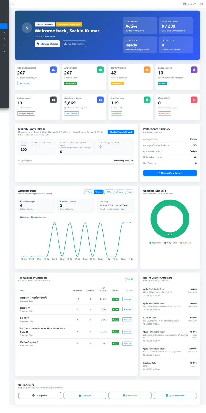The width and height of the screenshot is (206, 413).
Task: Select the 7 Days trend range
Action: click(89, 192)
